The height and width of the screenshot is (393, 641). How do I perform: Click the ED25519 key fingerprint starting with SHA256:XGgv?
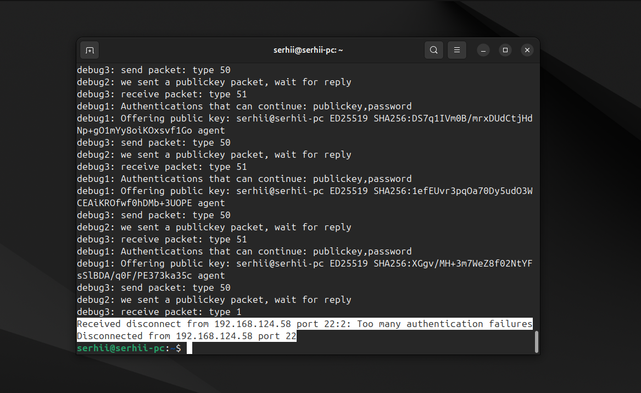tap(454, 263)
